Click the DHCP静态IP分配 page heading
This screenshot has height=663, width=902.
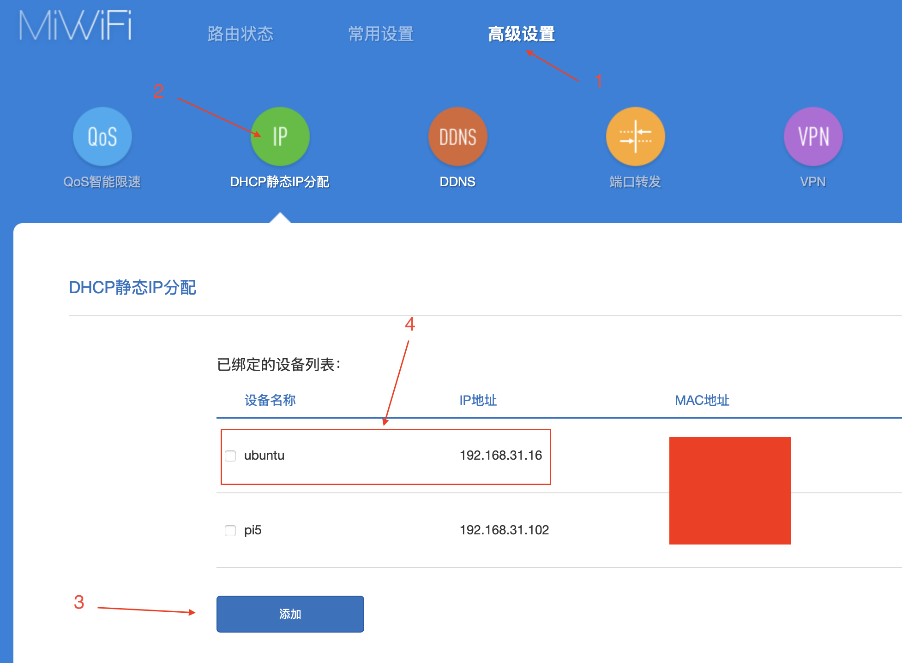click(x=132, y=287)
